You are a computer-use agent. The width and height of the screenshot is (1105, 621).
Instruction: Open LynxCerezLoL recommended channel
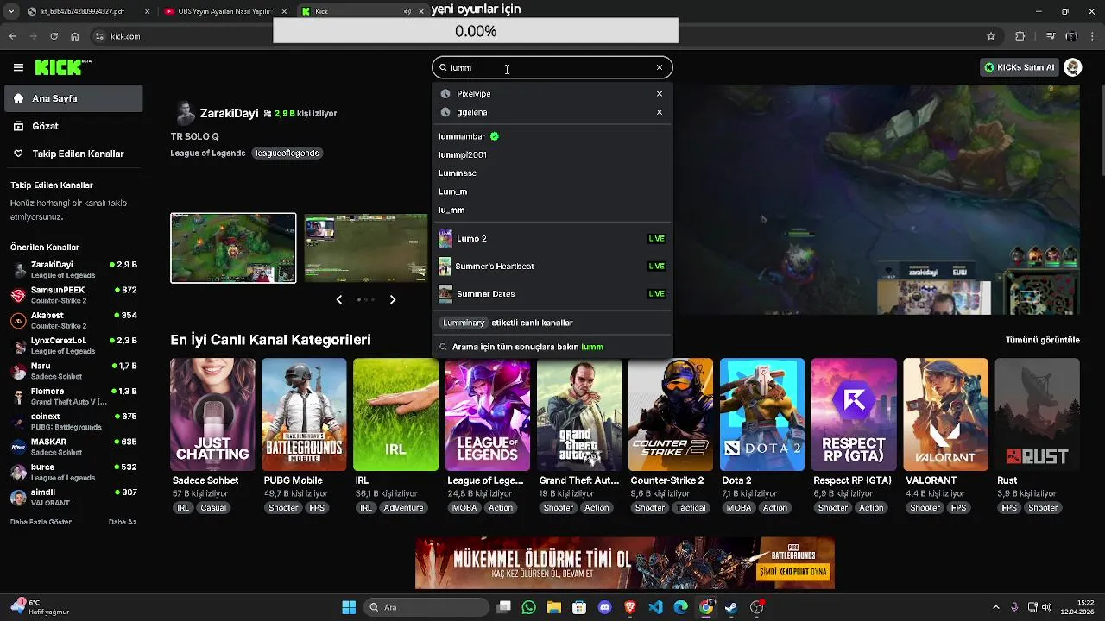(x=73, y=345)
